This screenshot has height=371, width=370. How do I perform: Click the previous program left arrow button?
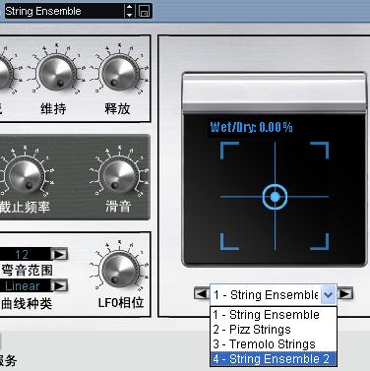click(x=201, y=293)
